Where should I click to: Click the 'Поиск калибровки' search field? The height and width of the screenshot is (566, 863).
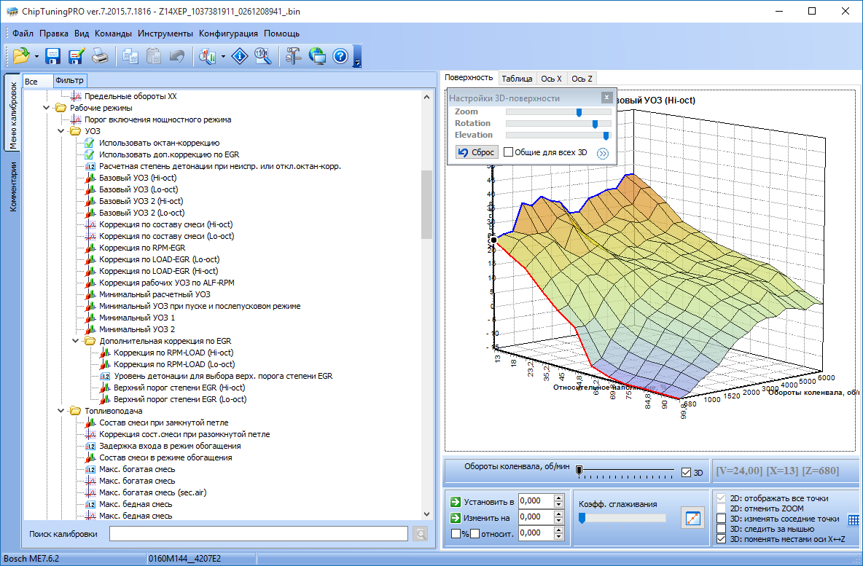coord(258,534)
